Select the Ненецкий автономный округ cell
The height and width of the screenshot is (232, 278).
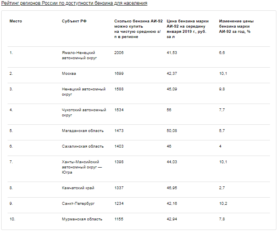(x=84, y=92)
